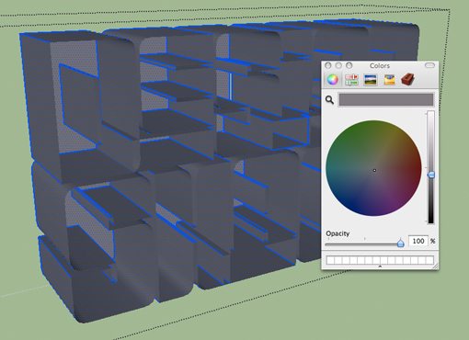The image size is (469, 340).
Task: Select the first empty swatch well
Action: point(330,261)
